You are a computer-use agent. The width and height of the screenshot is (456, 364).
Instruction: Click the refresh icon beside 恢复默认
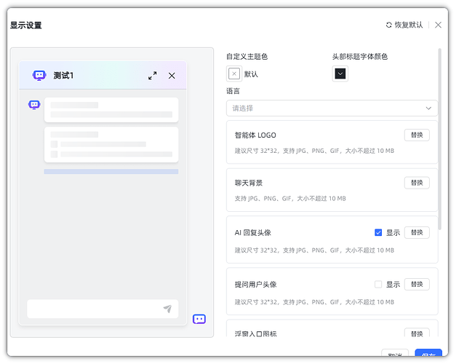[389, 25]
